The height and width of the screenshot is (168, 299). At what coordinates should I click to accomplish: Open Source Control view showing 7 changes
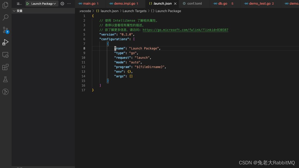point(5,30)
